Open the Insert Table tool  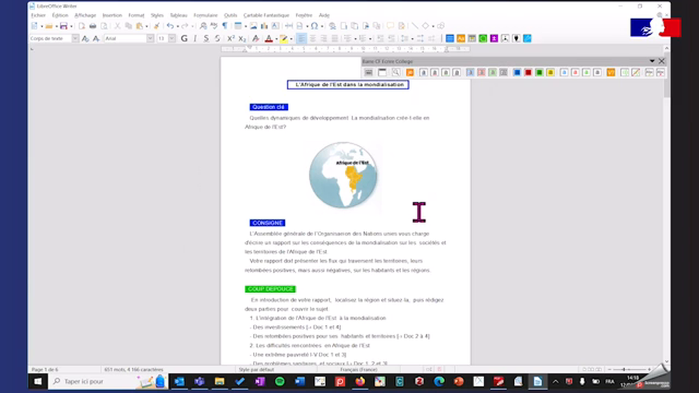(x=237, y=26)
